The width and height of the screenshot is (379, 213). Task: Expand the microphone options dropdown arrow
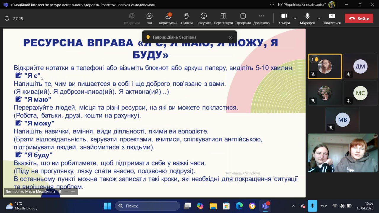point(319,19)
